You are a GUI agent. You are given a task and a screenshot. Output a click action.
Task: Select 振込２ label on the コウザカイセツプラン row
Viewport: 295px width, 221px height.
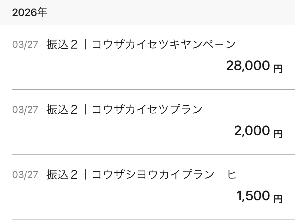pos(62,110)
